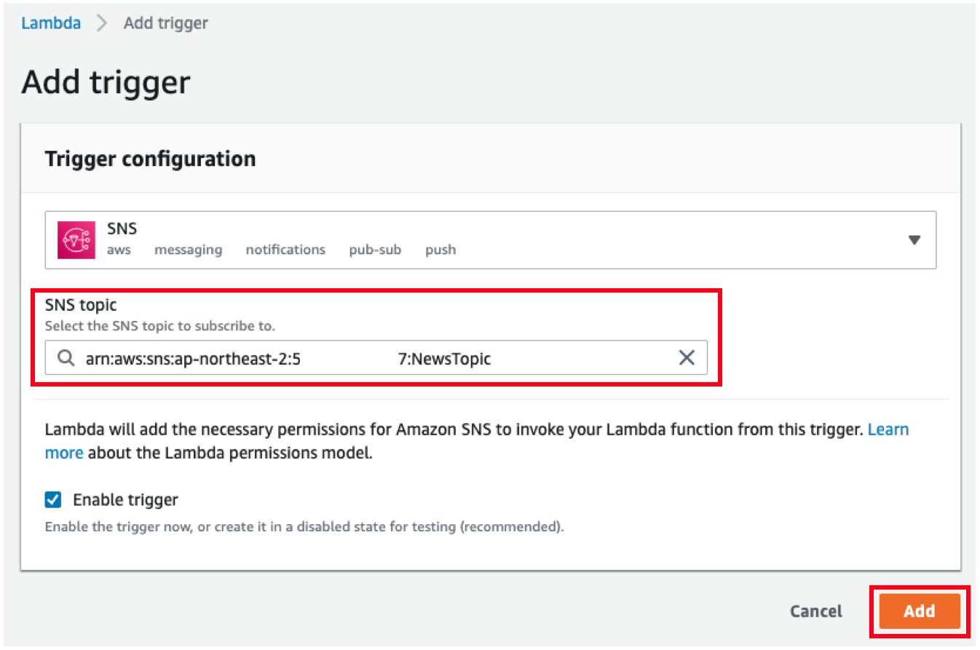Click the search icon in SNS topic field

coord(66,358)
